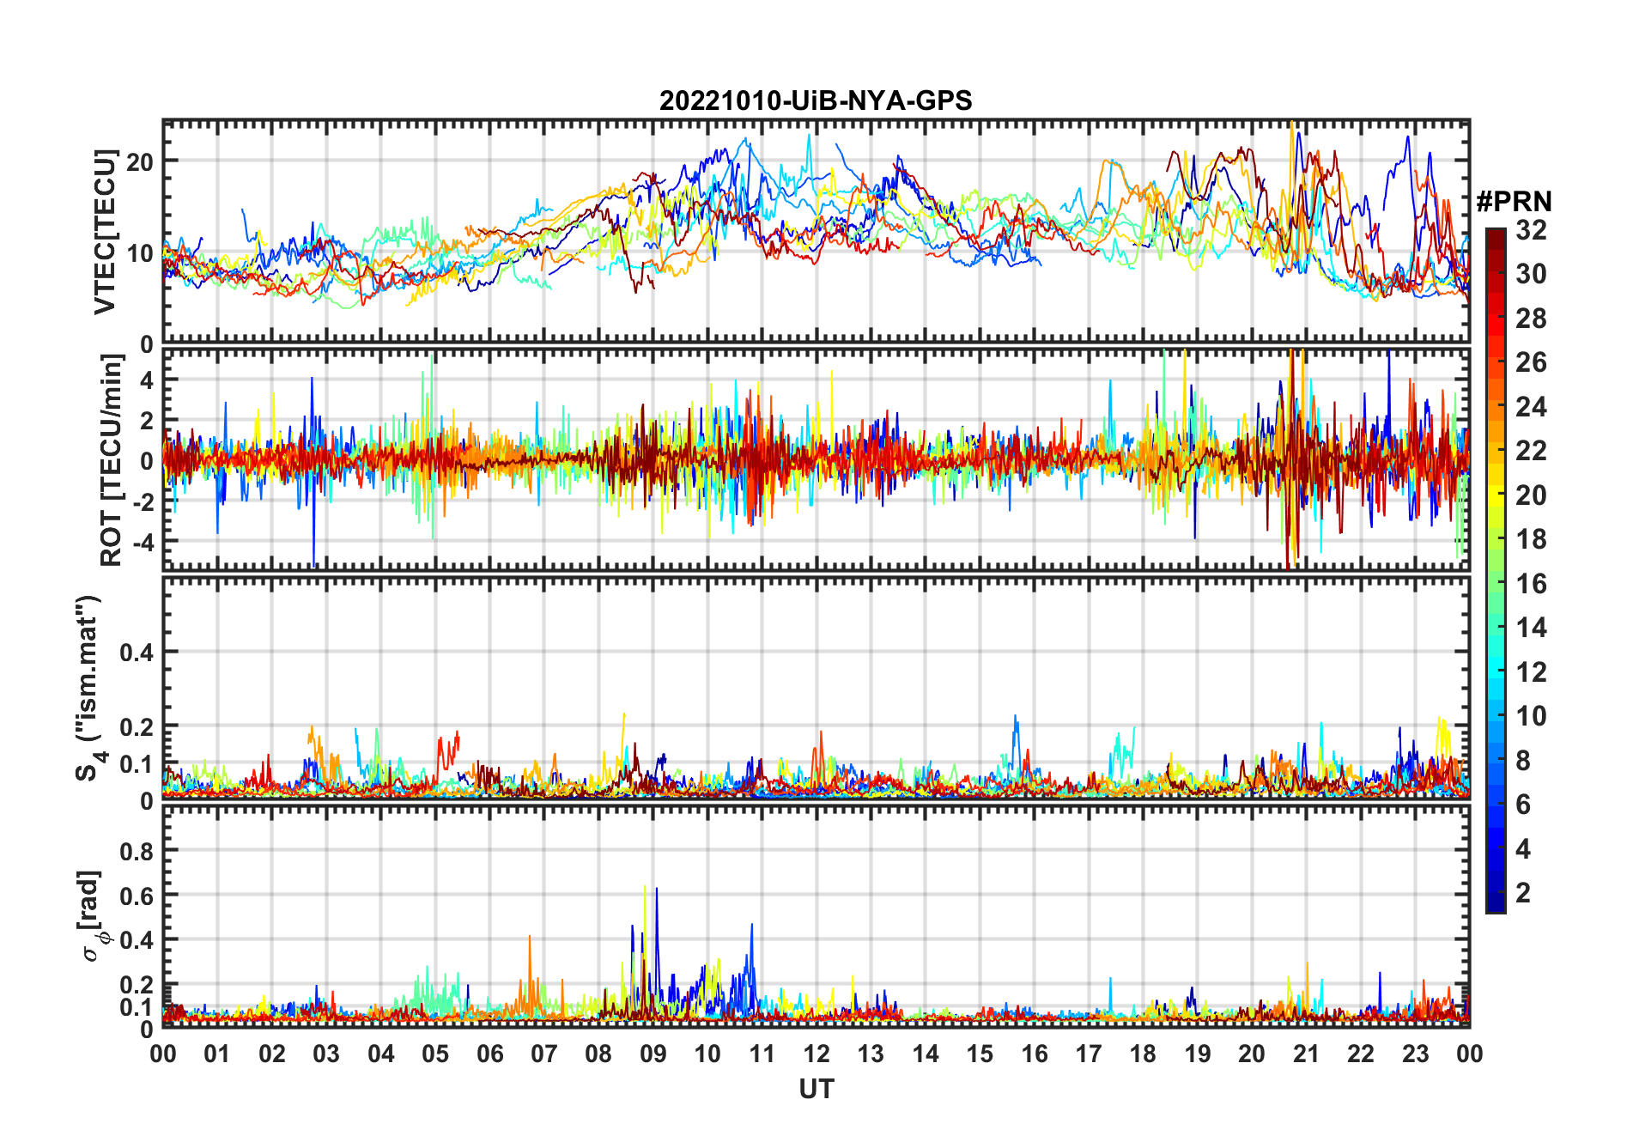Click σφ axis tick value 0.8
This screenshot has width=1633, height=1142.
[x=137, y=851]
